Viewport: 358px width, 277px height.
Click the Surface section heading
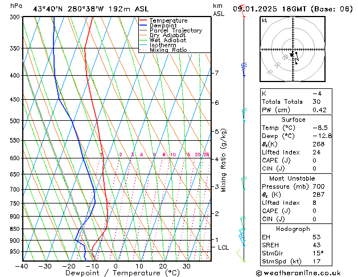(x=293, y=120)
